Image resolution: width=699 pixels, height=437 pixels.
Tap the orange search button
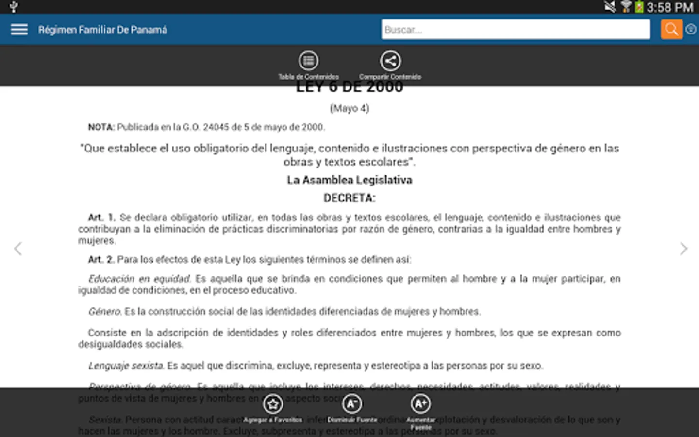pos(672,30)
